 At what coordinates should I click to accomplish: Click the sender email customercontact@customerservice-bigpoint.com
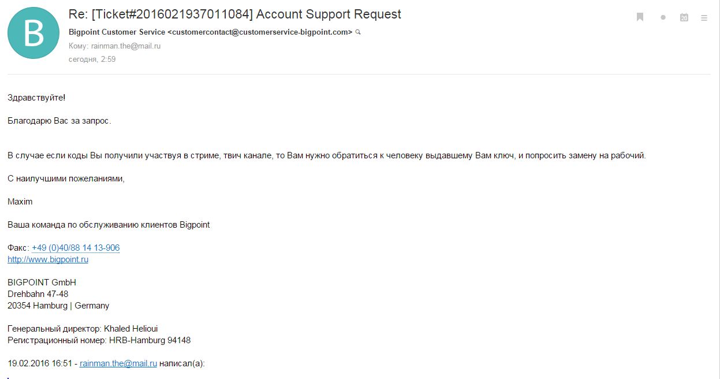[x=260, y=32]
